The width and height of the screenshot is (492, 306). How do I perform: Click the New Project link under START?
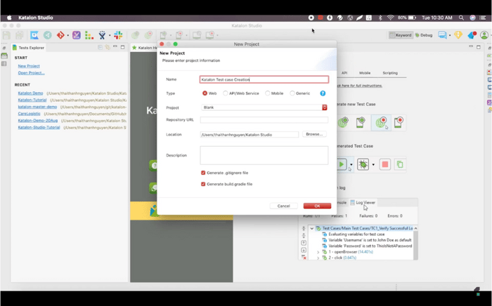coord(29,66)
